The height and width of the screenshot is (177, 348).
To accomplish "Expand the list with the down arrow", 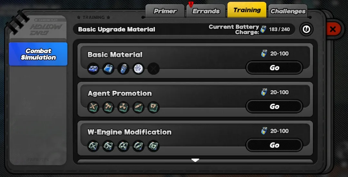I will (x=195, y=160).
